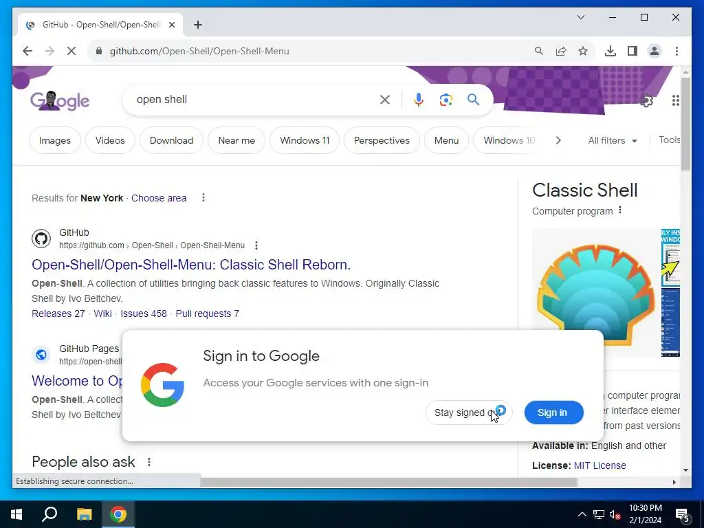Click the Chrome address bar URL
The width and height of the screenshot is (704, 528).
point(199,51)
